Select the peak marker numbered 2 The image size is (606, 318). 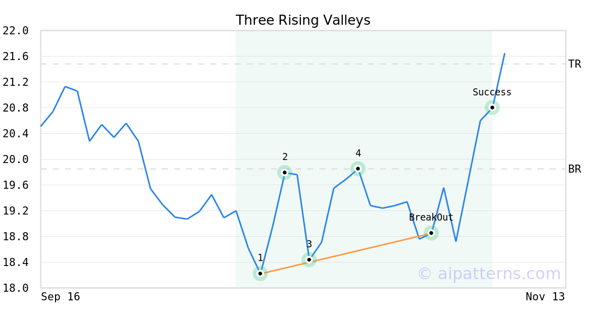[x=284, y=173]
